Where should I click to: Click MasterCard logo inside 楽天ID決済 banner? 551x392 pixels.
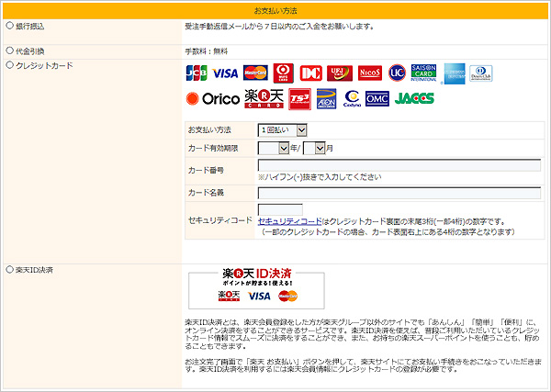coord(287,297)
